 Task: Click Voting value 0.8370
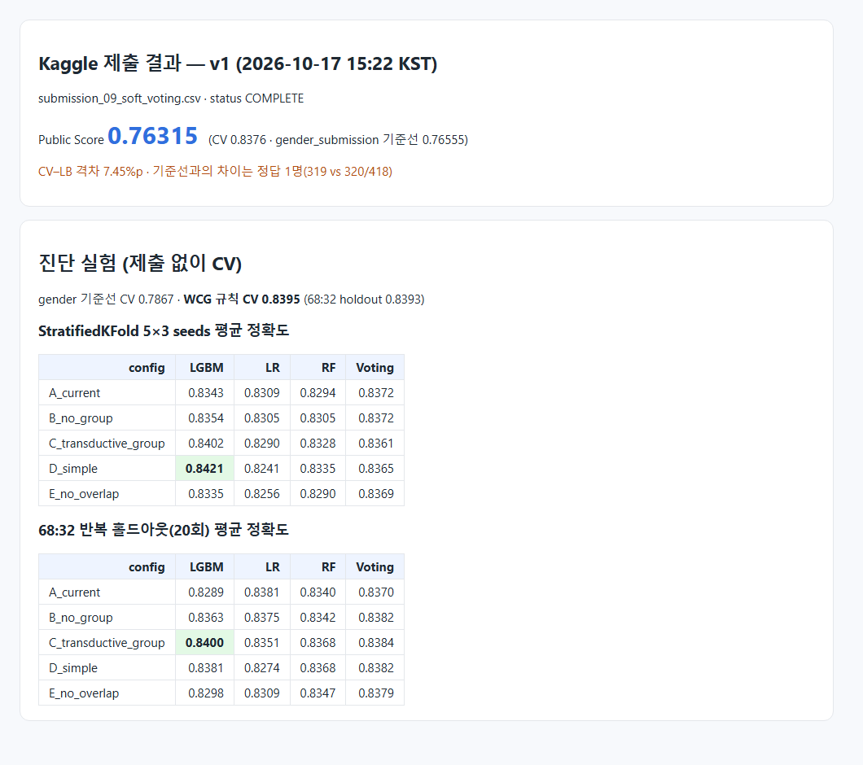376,592
